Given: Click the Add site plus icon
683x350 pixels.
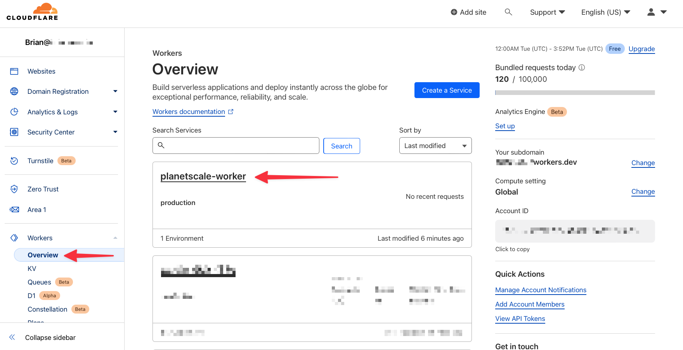Looking at the screenshot, I should pos(454,12).
